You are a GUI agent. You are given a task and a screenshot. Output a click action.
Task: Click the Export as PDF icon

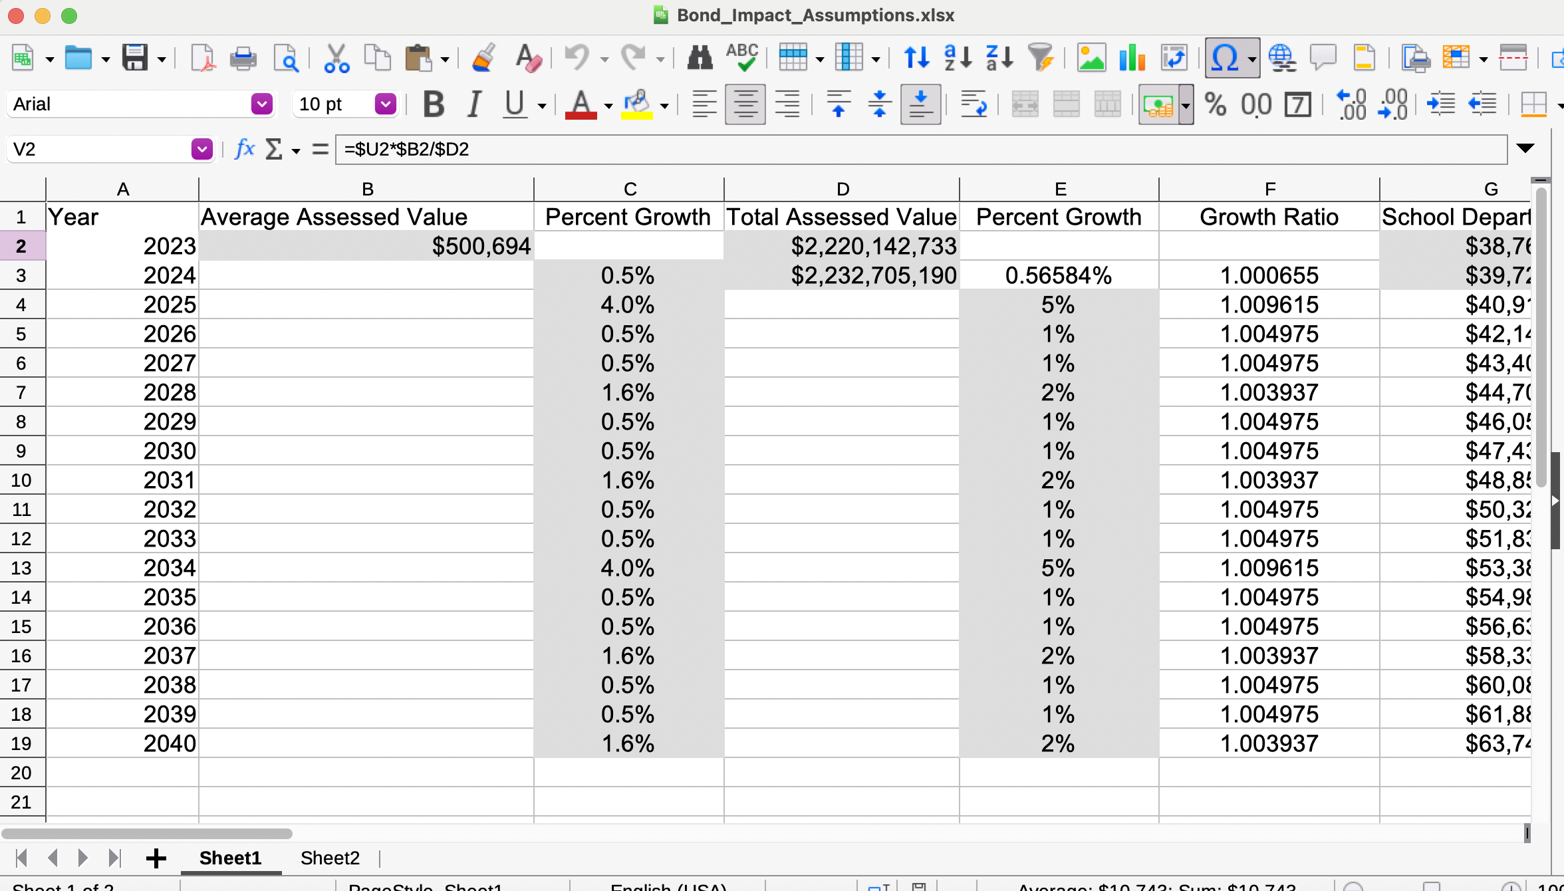202,59
